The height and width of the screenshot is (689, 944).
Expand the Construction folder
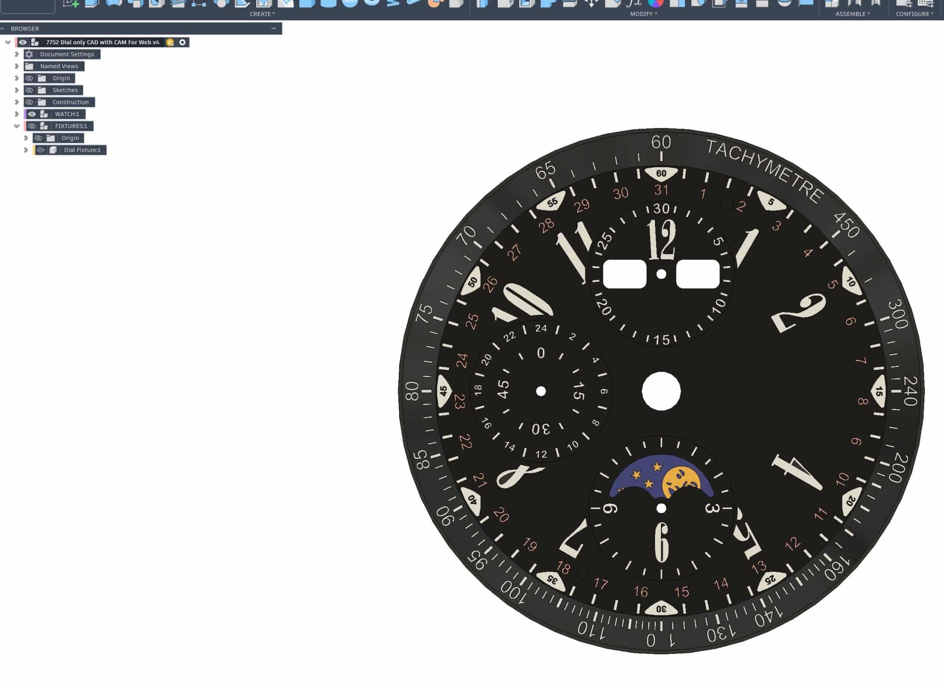pyautogui.click(x=17, y=102)
